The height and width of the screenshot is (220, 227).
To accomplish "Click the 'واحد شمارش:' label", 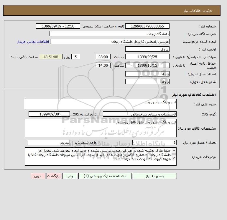I will [x=85, y=143].
